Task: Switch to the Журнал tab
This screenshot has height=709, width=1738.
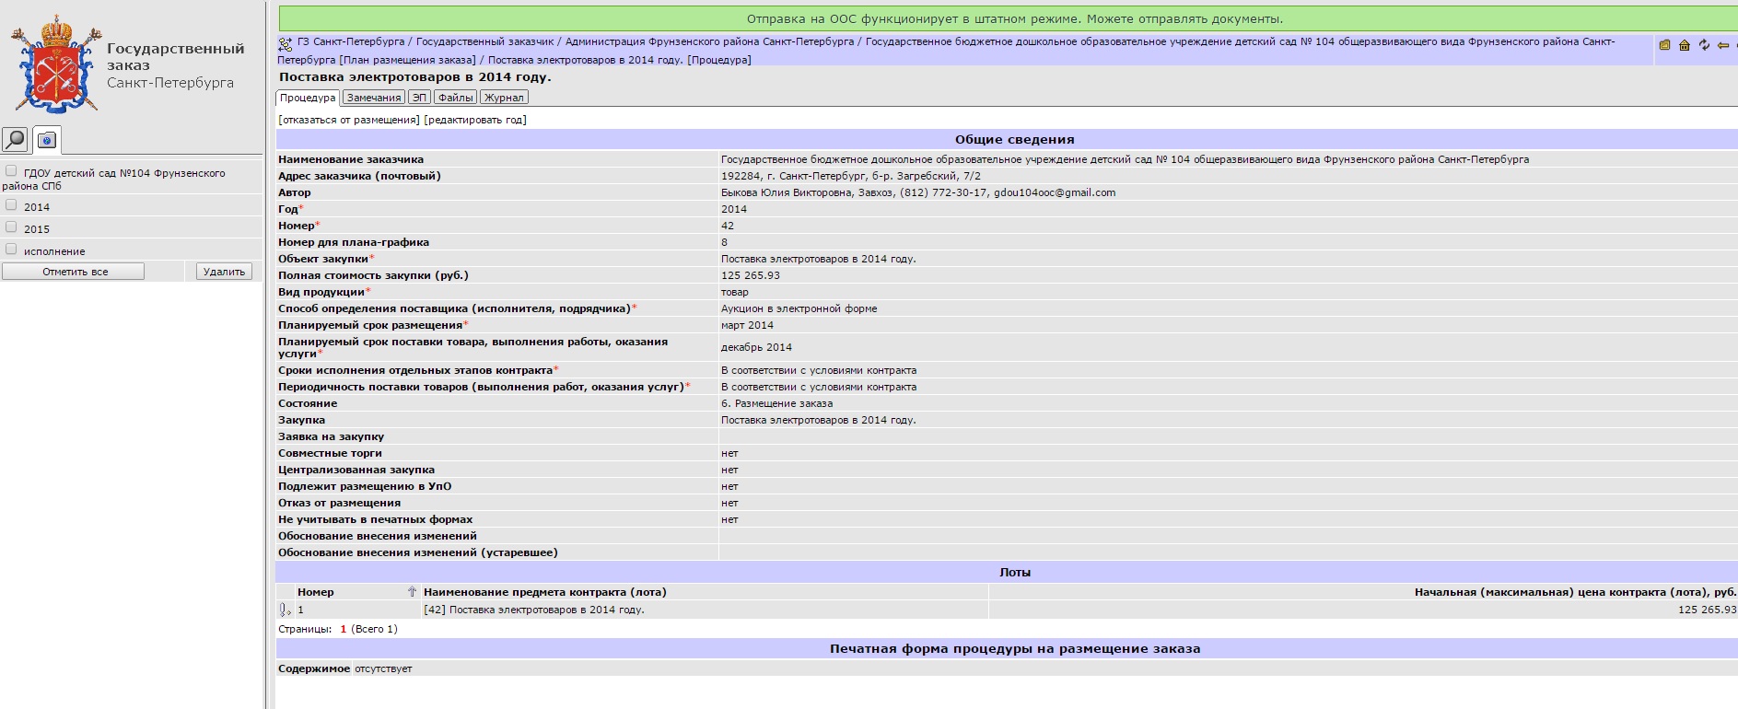Action: point(504,98)
